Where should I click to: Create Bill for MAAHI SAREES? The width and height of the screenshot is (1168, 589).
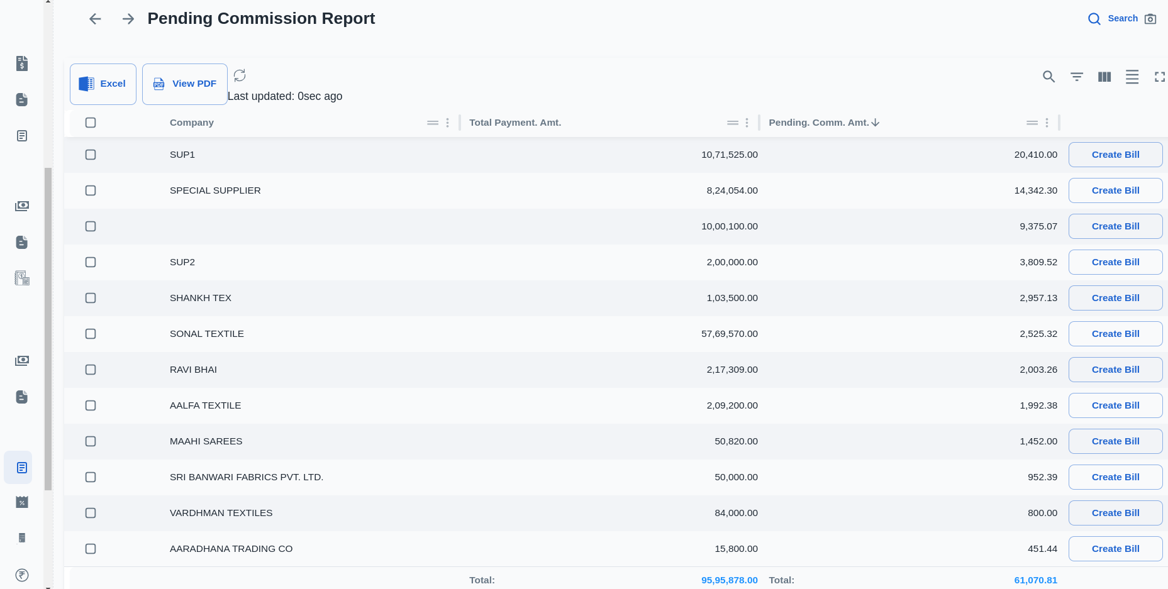[x=1115, y=441]
